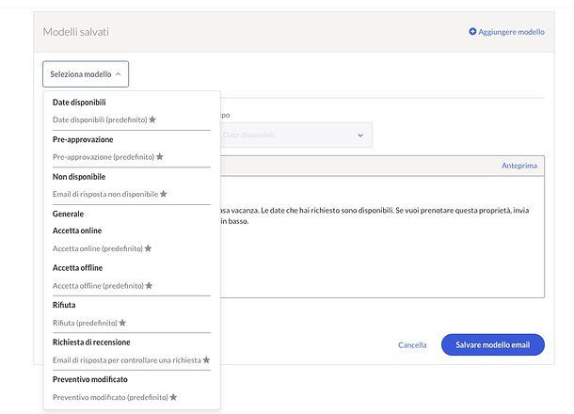
Task: Click Salvare modello email button
Action: click(x=493, y=344)
